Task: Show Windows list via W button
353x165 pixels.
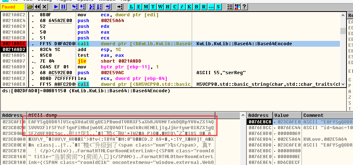Action: (160, 7)
